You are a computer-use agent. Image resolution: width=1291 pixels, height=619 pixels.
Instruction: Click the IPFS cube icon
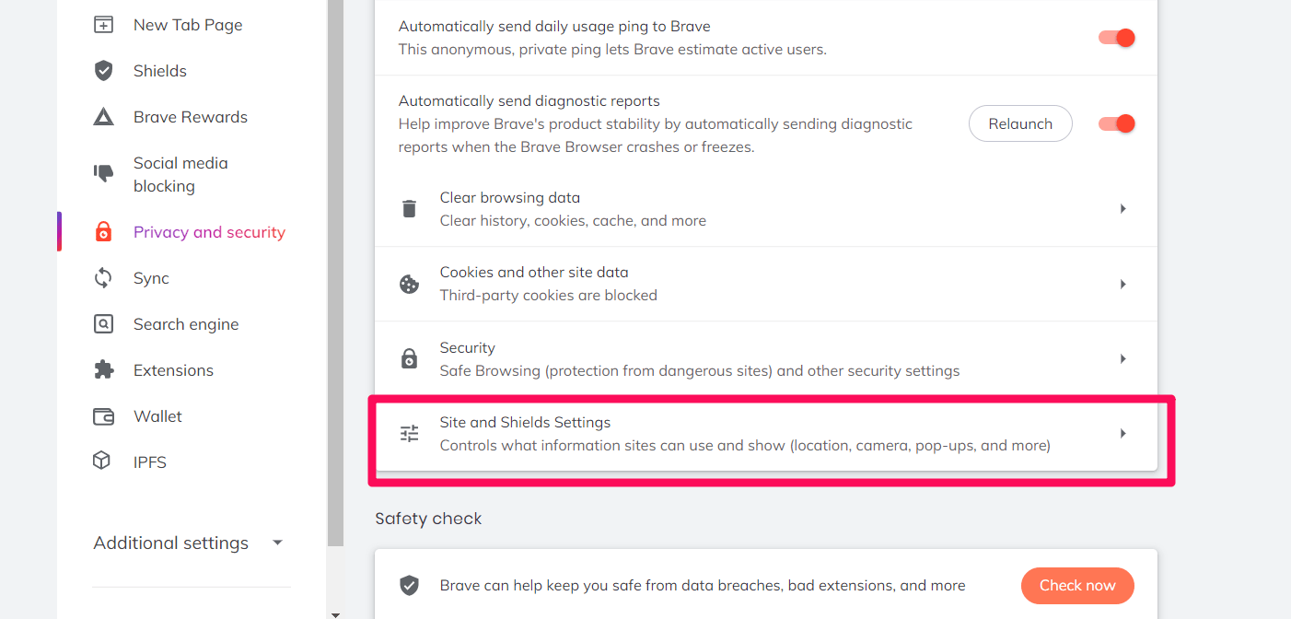click(x=103, y=461)
